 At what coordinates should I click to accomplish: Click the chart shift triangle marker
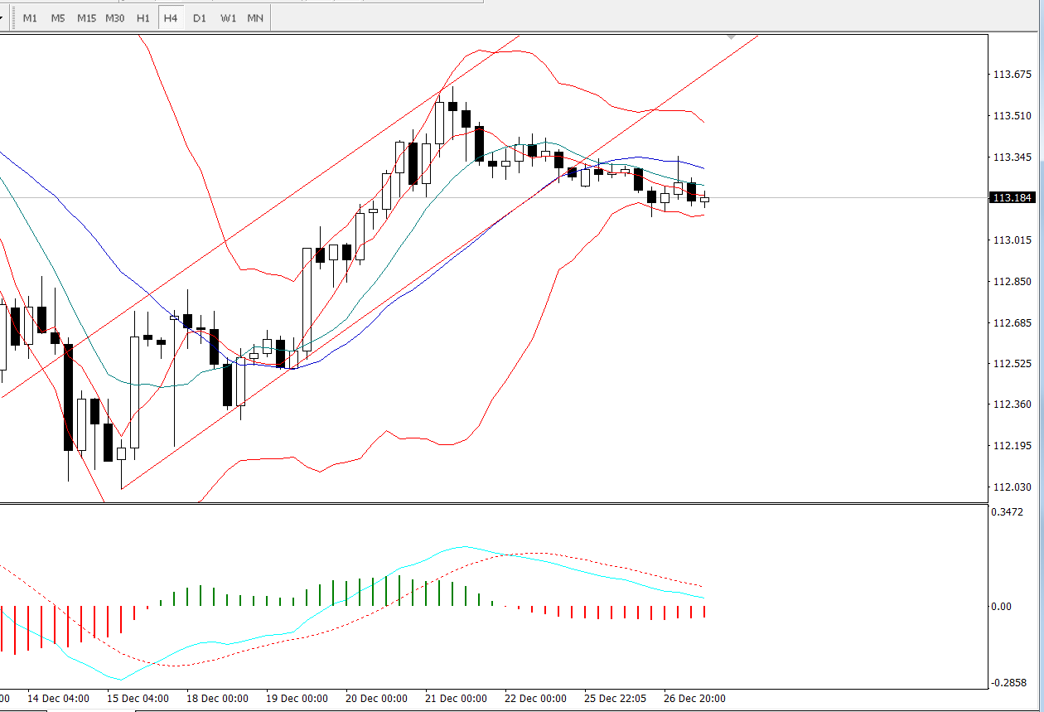pos(732,37)
